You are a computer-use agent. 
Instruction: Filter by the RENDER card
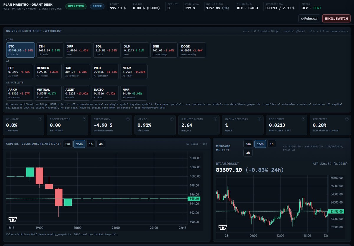point(48,72)
